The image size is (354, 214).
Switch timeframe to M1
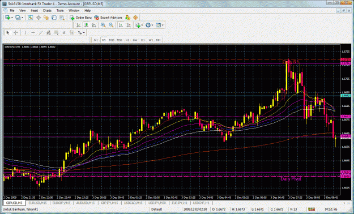click(x=96, y=40)
